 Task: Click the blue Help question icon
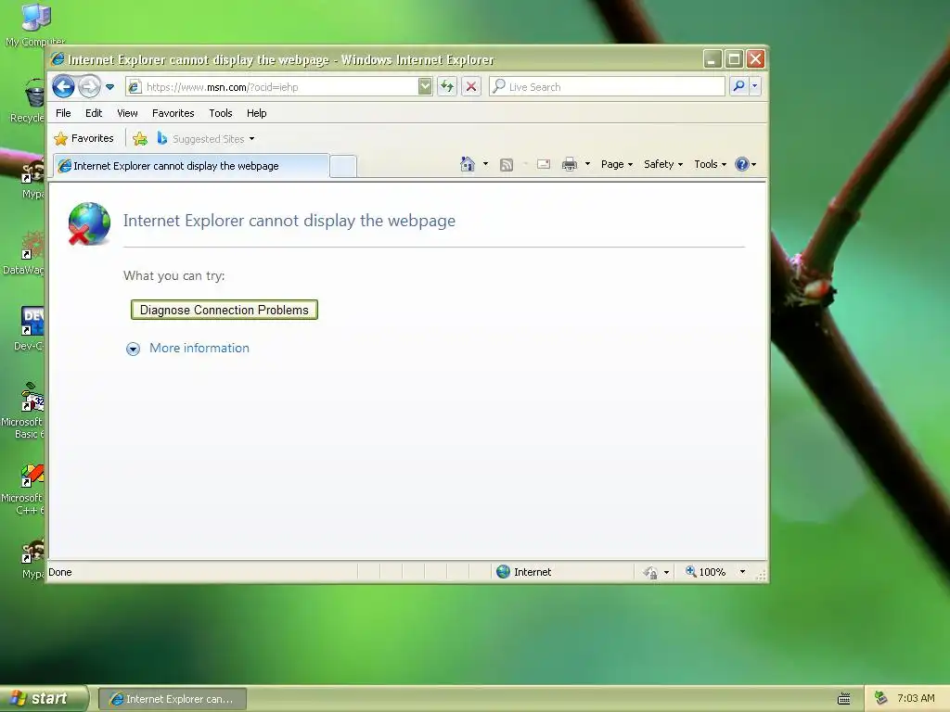[741, 164]
